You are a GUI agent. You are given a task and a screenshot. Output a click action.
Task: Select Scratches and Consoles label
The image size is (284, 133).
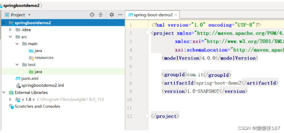tap(37, 107)
